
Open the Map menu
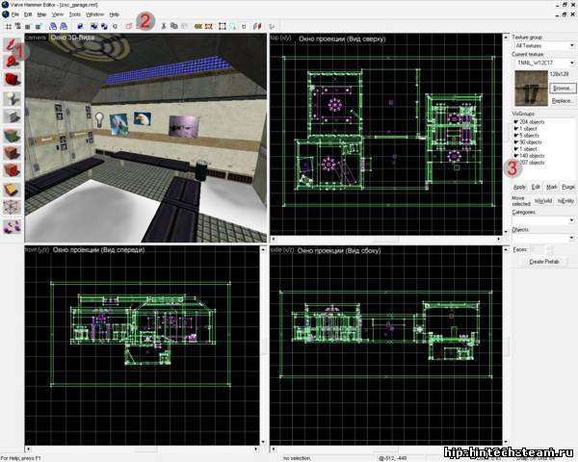point(41,14)
